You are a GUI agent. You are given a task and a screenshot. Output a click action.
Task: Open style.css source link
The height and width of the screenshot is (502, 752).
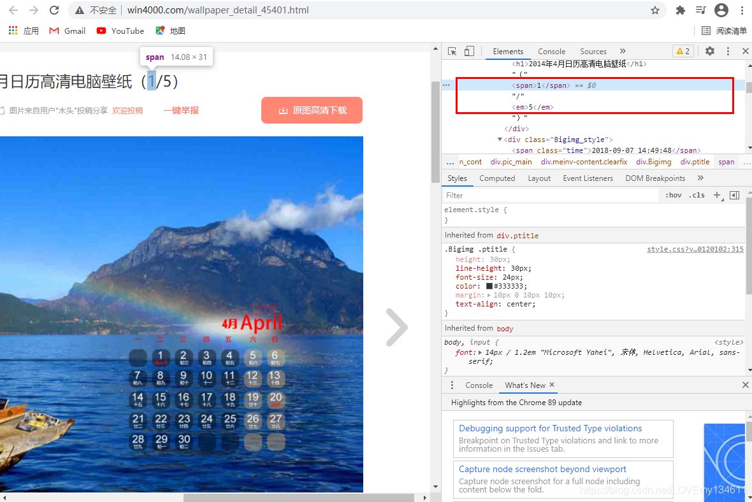point(695,249)
